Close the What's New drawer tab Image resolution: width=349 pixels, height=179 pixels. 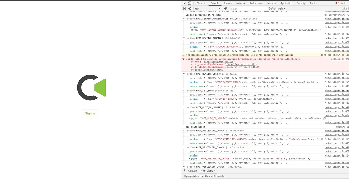(215, 170)
